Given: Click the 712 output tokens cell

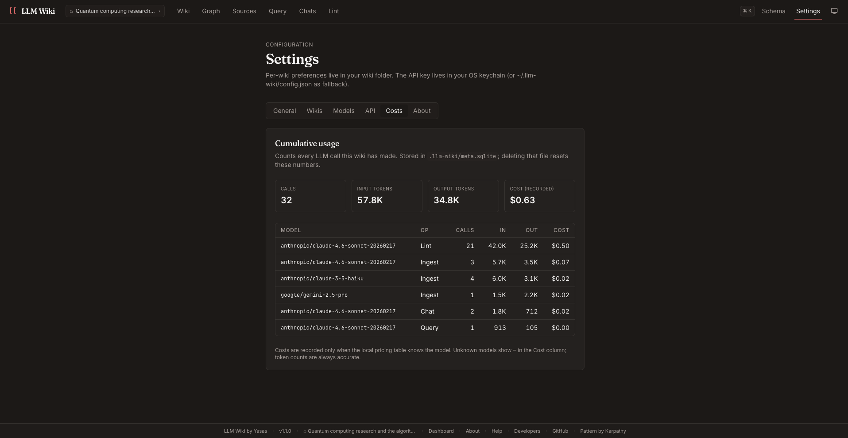Looking at the screenshot, I should (x=532, y=311).
